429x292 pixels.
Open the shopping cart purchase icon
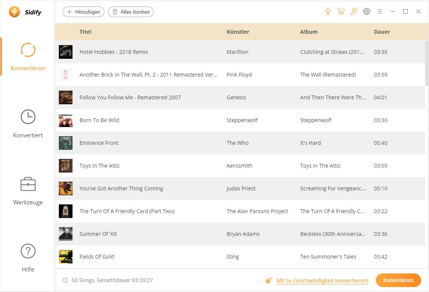341,12
